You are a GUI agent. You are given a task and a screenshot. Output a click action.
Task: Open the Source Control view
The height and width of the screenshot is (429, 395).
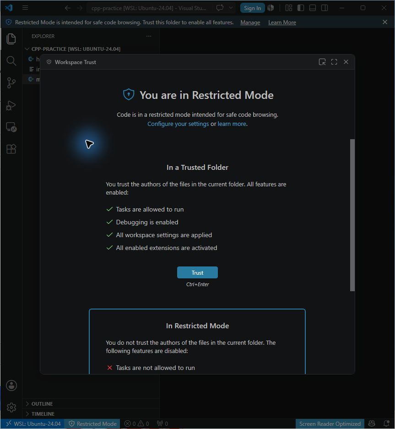coord(11,82)
